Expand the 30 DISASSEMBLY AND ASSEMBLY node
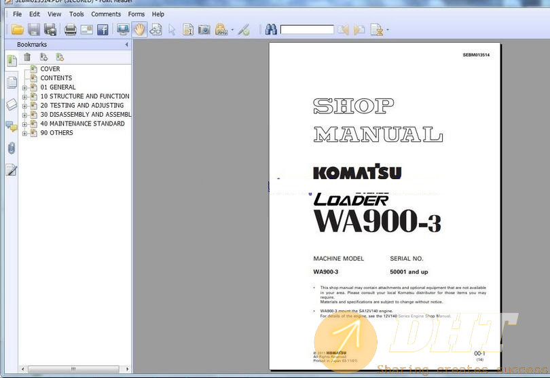The height and width of the screenshot is (378, 550). 24,115
